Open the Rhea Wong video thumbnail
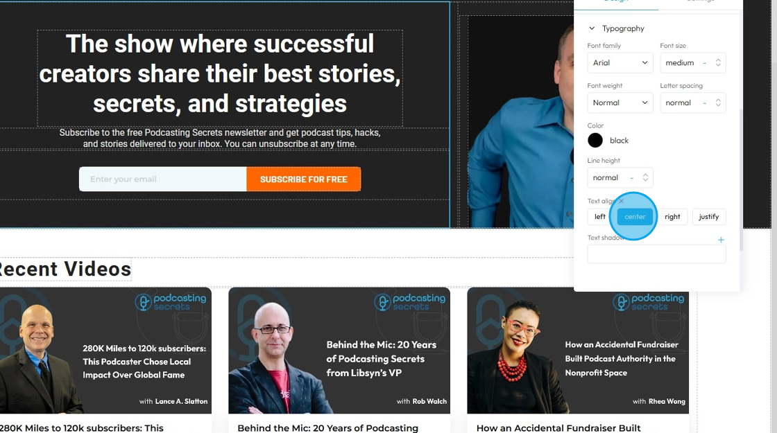The image size is (777, 433). point(578,351)
